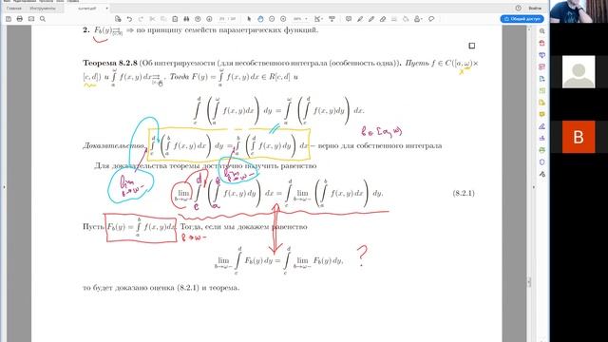Select the presenter webcam video tile
Screen dimensions: 608x342
coord(579,11)
